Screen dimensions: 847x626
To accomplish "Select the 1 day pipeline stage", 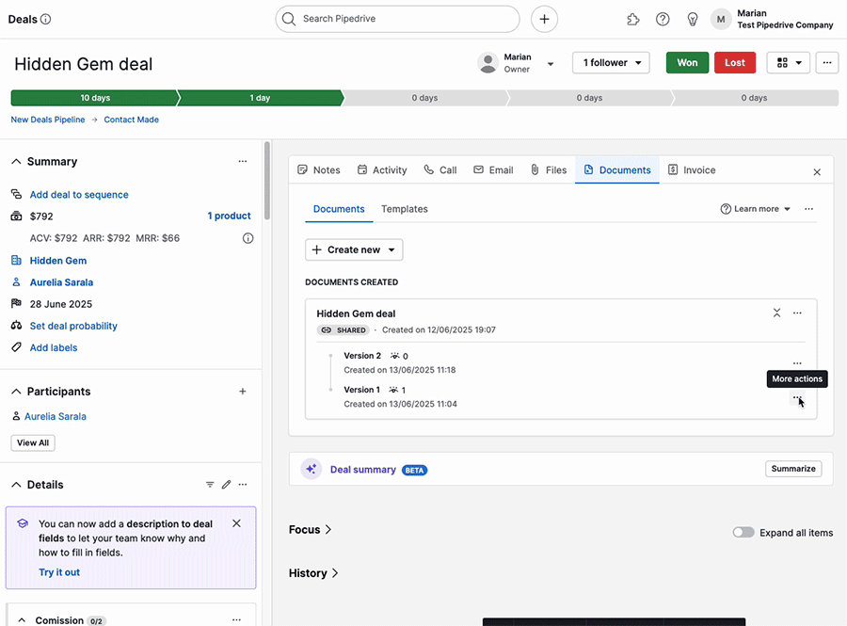I will [260, 98].
